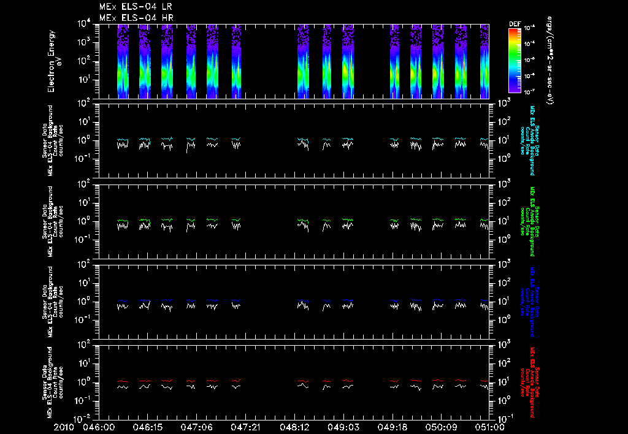The height and width of the screenshot is (434, 628).
Task: Click the '2010' year label
Action: click(64, 427)
